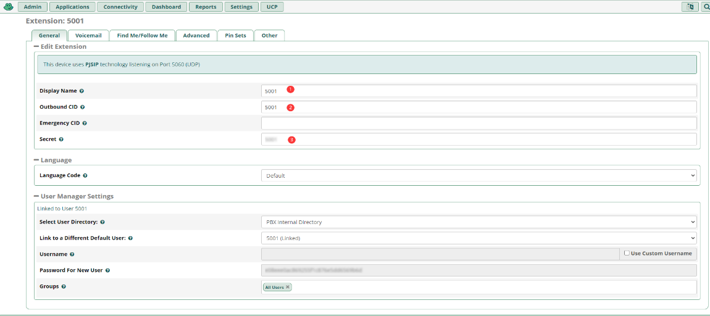710x316 pixels.
Task: Open the Applications menu
Action: pos(72,7)
